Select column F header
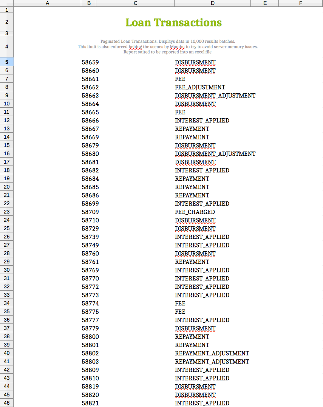The height and width of the screenshot is (407, 323). tap(300, 3)
